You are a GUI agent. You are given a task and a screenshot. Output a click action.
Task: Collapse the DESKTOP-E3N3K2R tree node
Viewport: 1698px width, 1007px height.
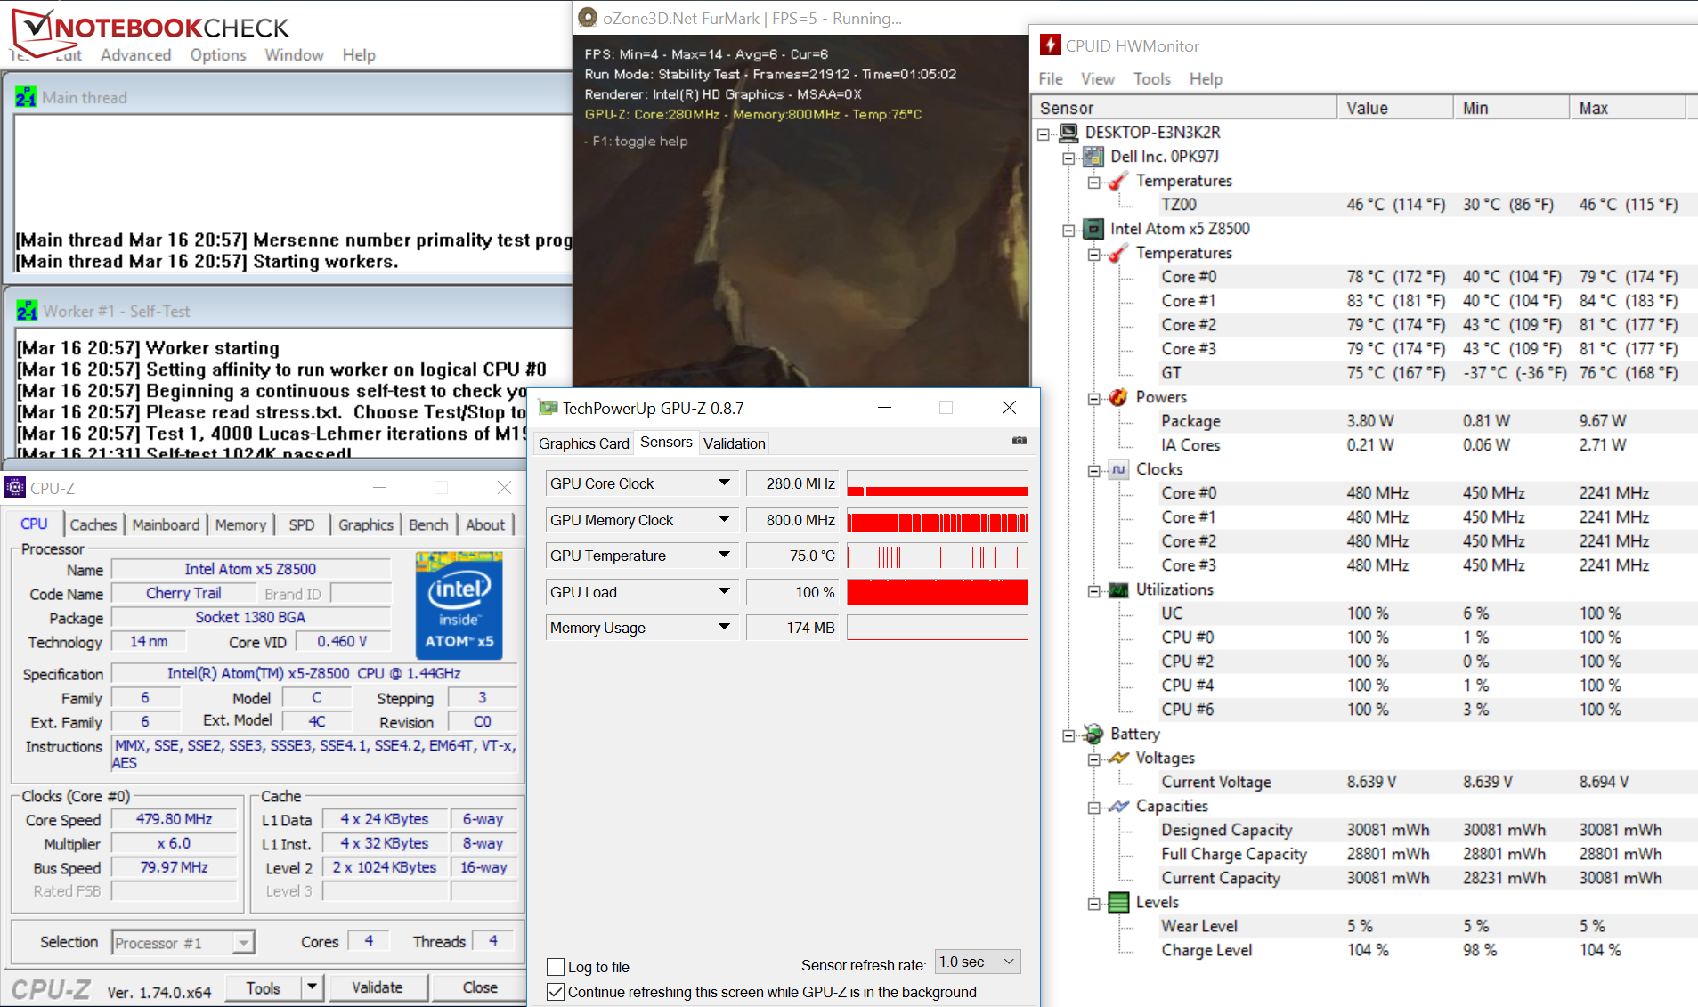[x=1044, y=134]
